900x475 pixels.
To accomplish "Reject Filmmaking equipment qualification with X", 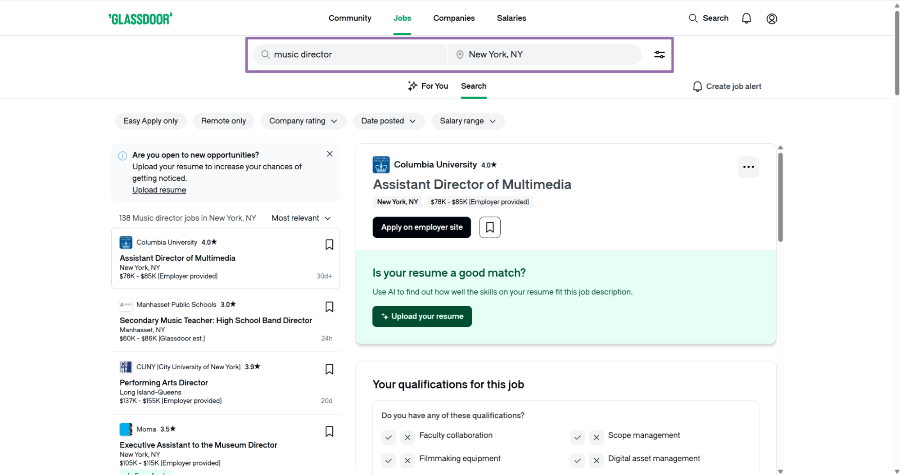I will (407, 461).
